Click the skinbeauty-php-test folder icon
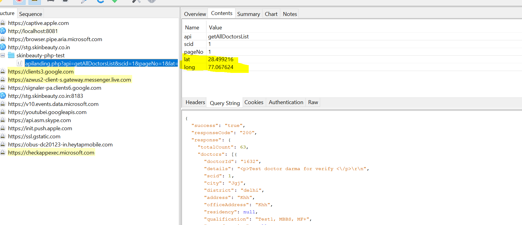Screen dimensions: 522x225 (11, 55)
